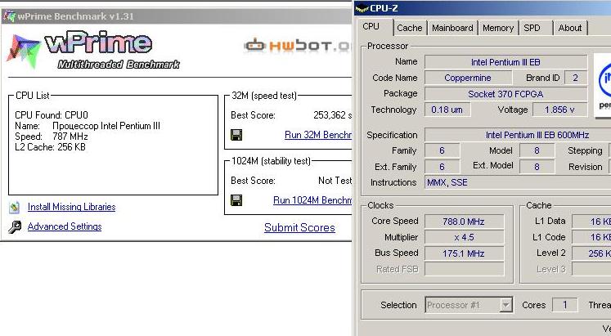611x336 pixels.
Task: Click the Level 2 cache value 256
Action: [x=591, y=253]
